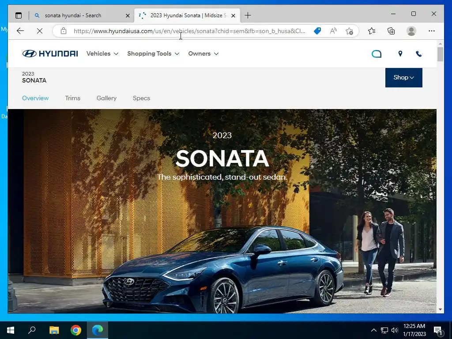Expand the Shopping Tools dropdown menu
Screen dimensions: 452x339
[153, 53]
